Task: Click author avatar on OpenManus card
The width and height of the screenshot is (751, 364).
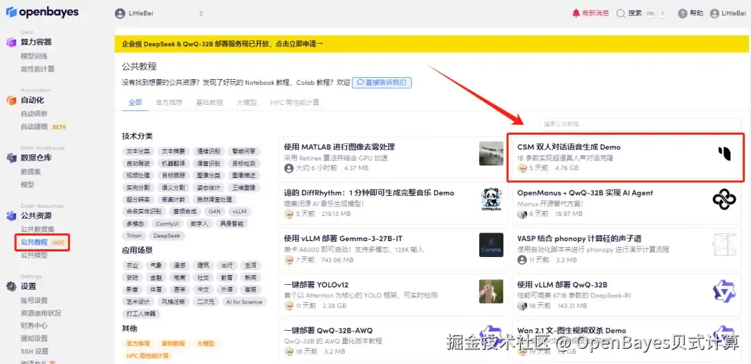Action: click(x=522, y=214)
